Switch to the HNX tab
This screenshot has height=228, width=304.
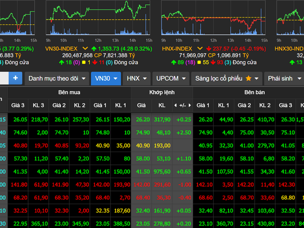[x=137, y=78]
